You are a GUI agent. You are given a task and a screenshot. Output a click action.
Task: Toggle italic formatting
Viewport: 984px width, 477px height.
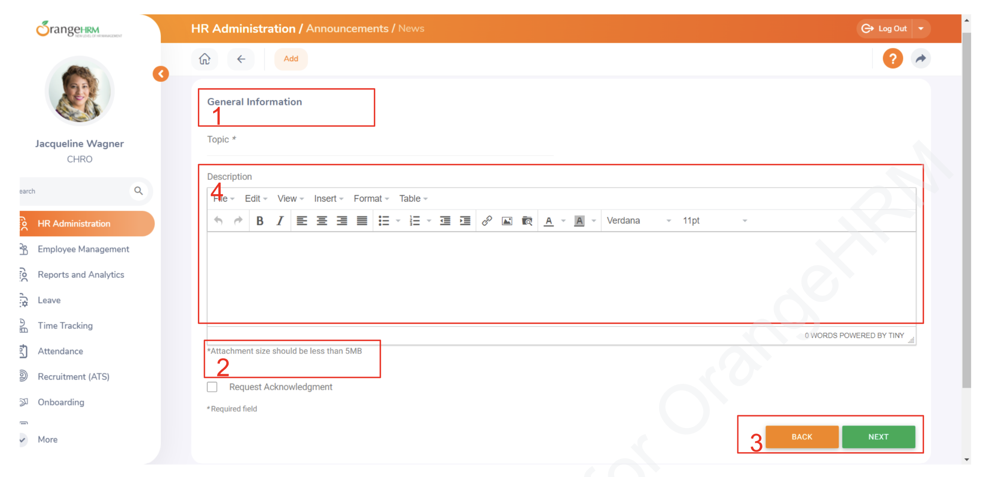coord(280,220)
